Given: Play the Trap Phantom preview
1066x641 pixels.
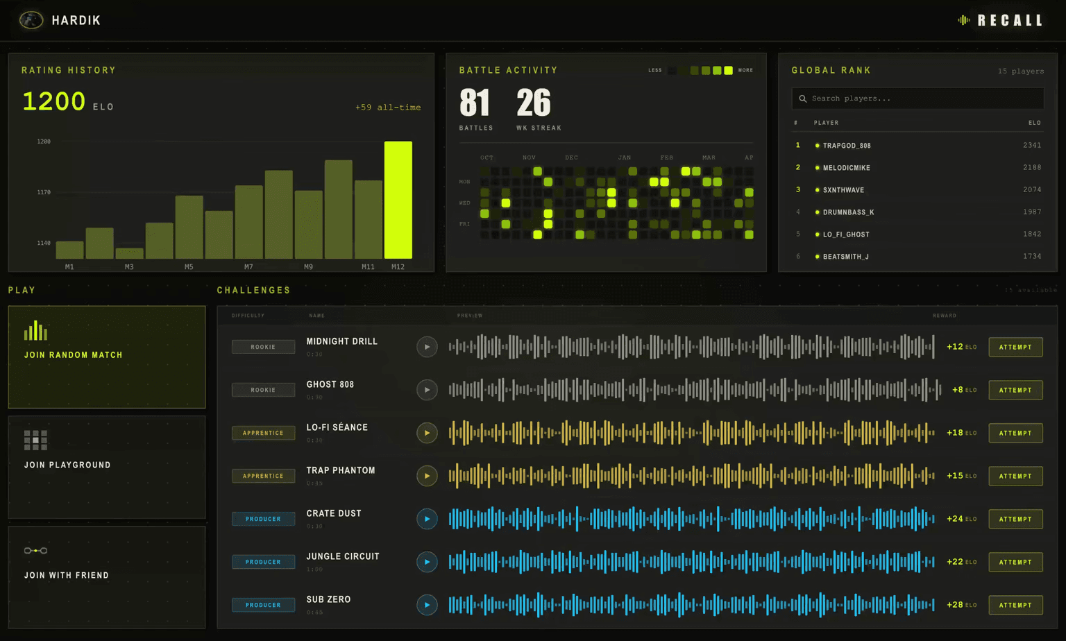Looking at the screenshot, I should [427, 476].
